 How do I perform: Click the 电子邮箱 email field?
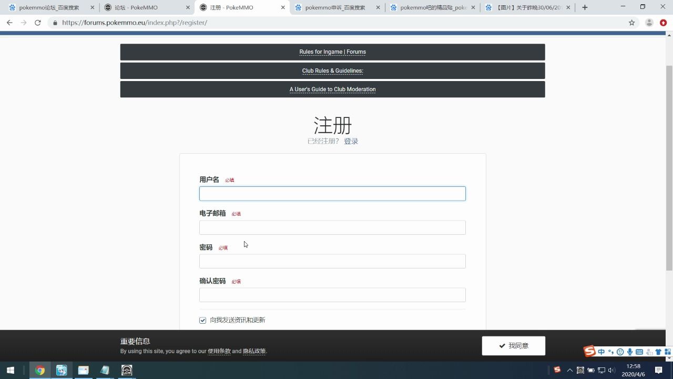click(332, 227)
